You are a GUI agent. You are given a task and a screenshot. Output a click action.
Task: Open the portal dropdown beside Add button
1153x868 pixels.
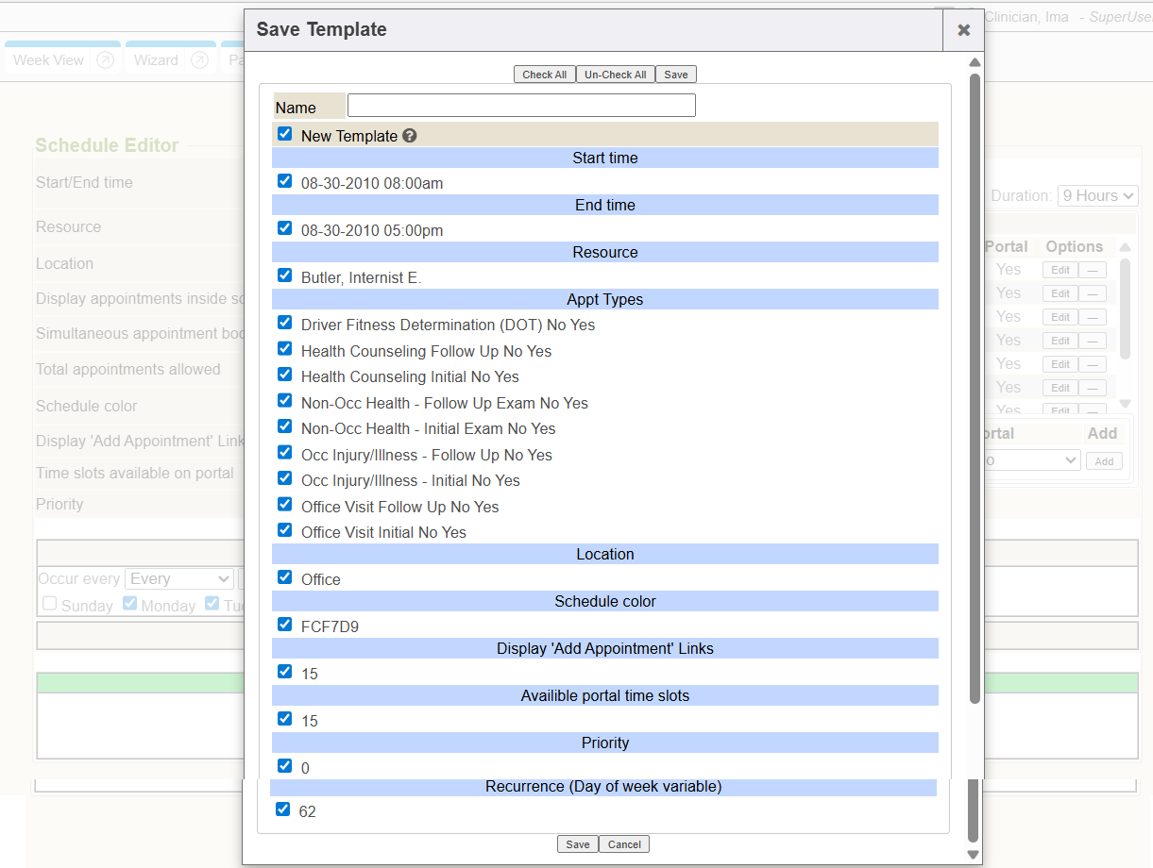(1029, 460)
